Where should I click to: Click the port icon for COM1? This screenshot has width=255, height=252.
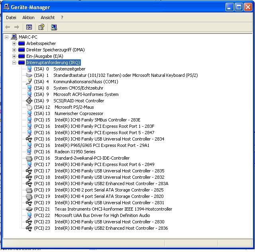coord(29,82)
